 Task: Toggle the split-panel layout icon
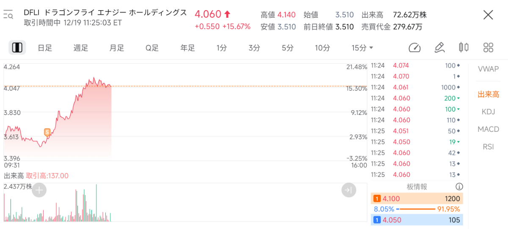(17, 48)
